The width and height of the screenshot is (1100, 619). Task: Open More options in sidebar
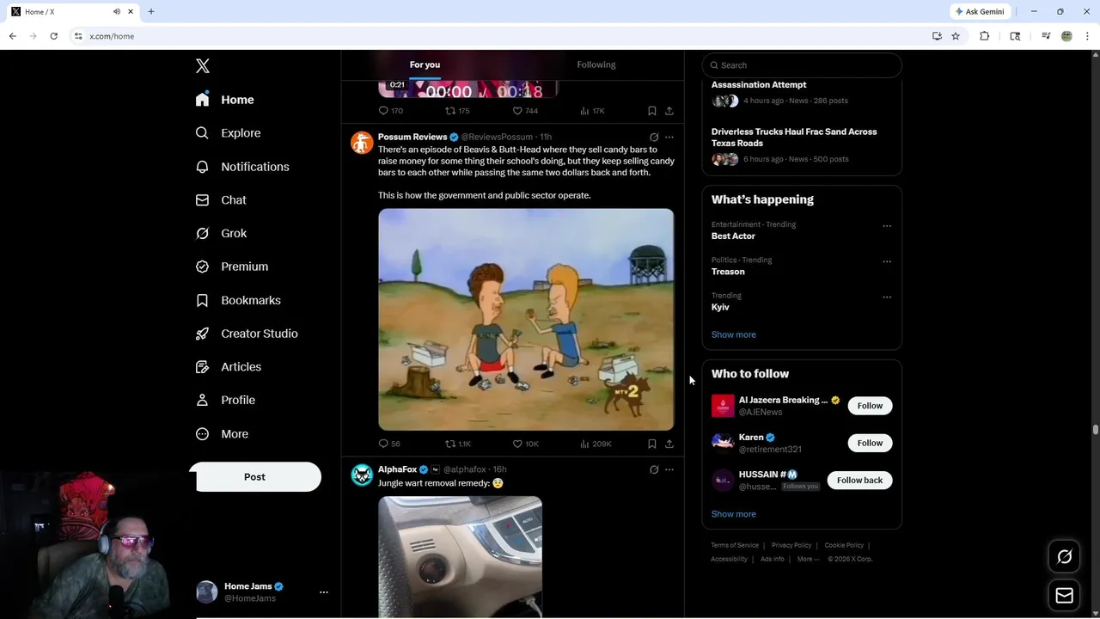point(222,434)
